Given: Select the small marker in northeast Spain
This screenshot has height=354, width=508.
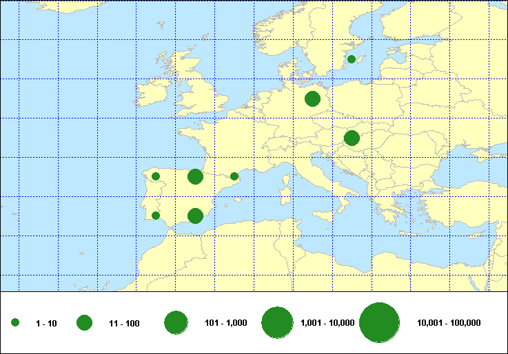Looking at the screenshot, I should click(x=234, y=176).
